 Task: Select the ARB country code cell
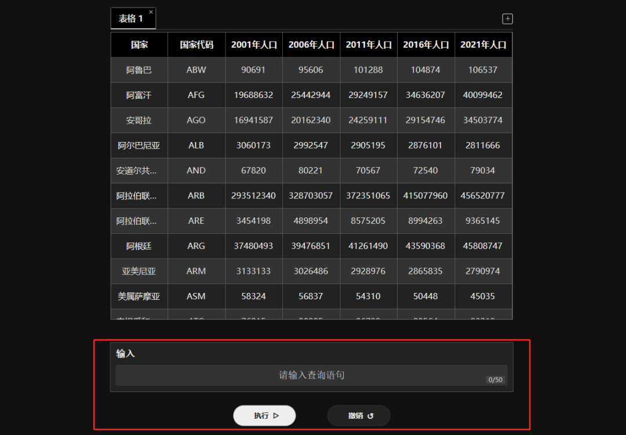(196, 195)
